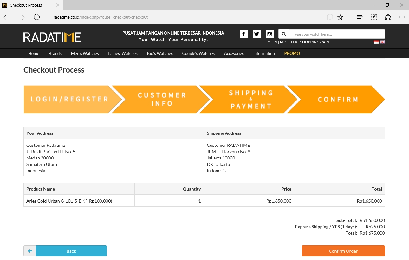Click the search magnifier icon
Screen dimensions: 409x260
[x=284, y=34]
